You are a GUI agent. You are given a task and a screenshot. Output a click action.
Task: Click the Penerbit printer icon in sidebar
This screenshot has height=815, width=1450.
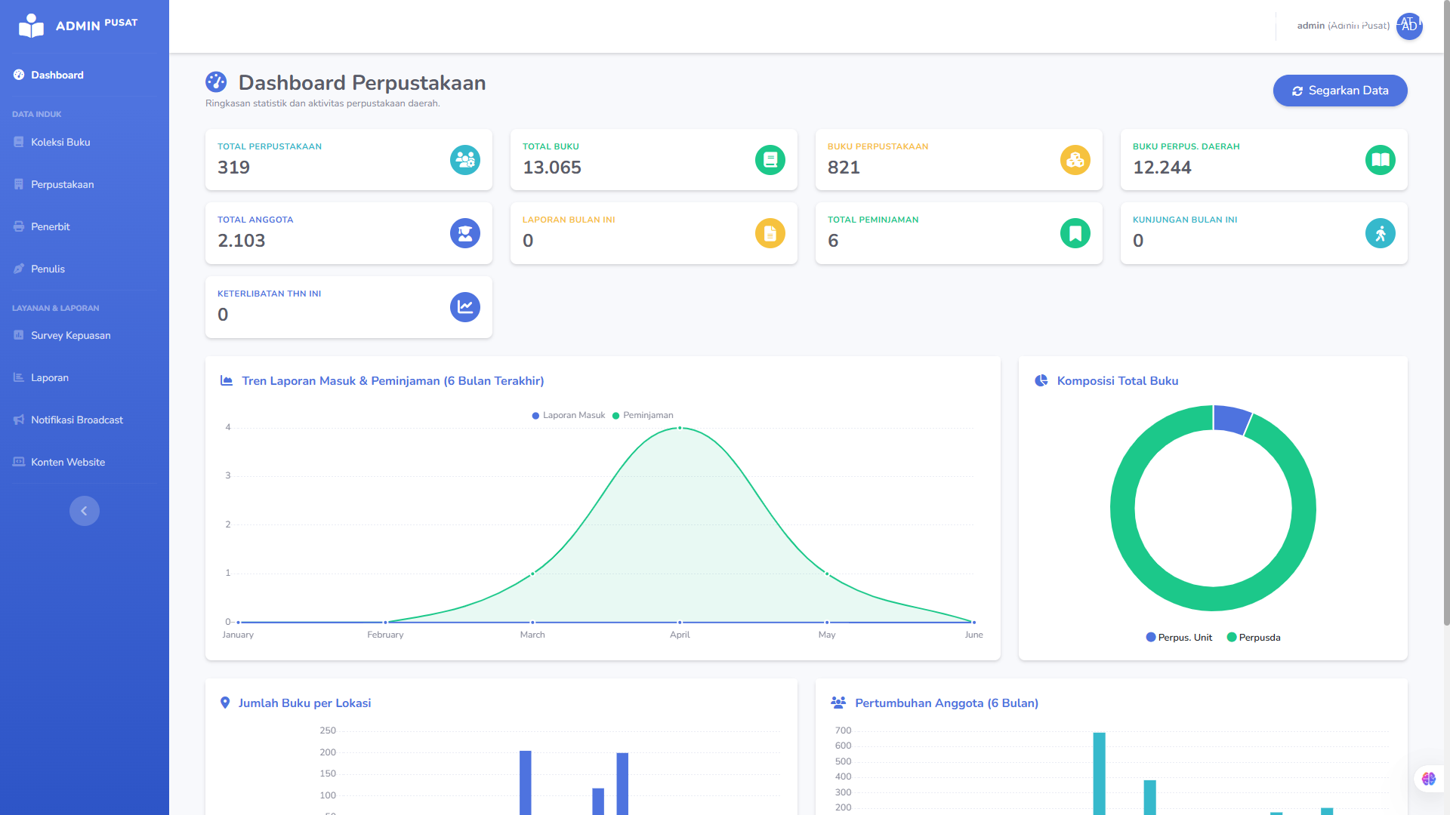coord(19,226)
